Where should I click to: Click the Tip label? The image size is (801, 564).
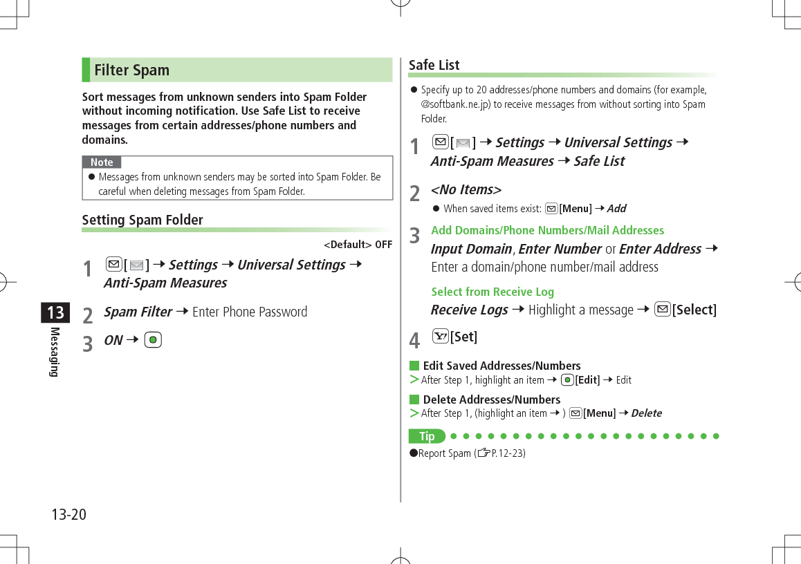coord(427,436)
